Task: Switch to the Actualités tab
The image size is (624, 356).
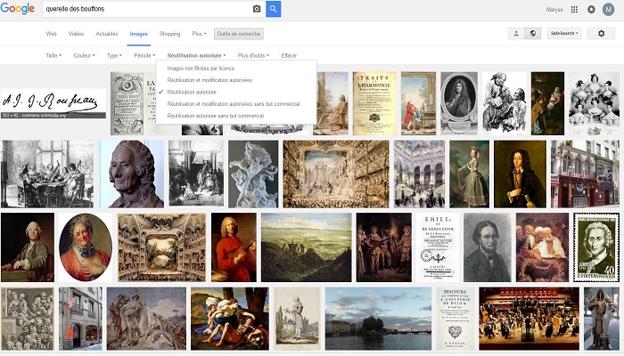Action: click(x=106, y=34)
